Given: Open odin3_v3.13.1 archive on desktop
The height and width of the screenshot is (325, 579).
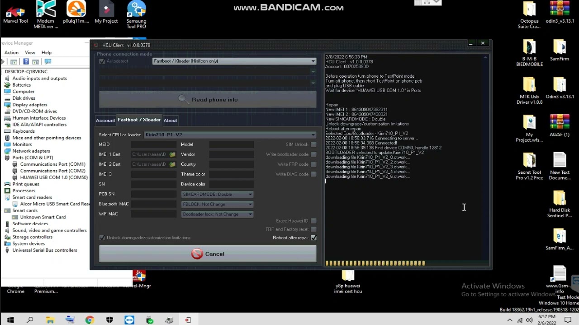Looking at the screenshot, I should coord(560,12).
